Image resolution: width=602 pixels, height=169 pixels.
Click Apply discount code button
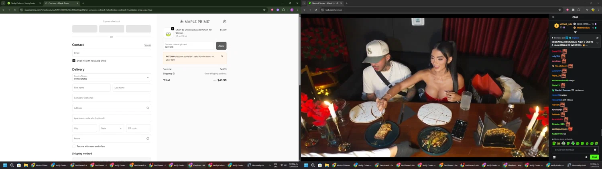point(221,46)
